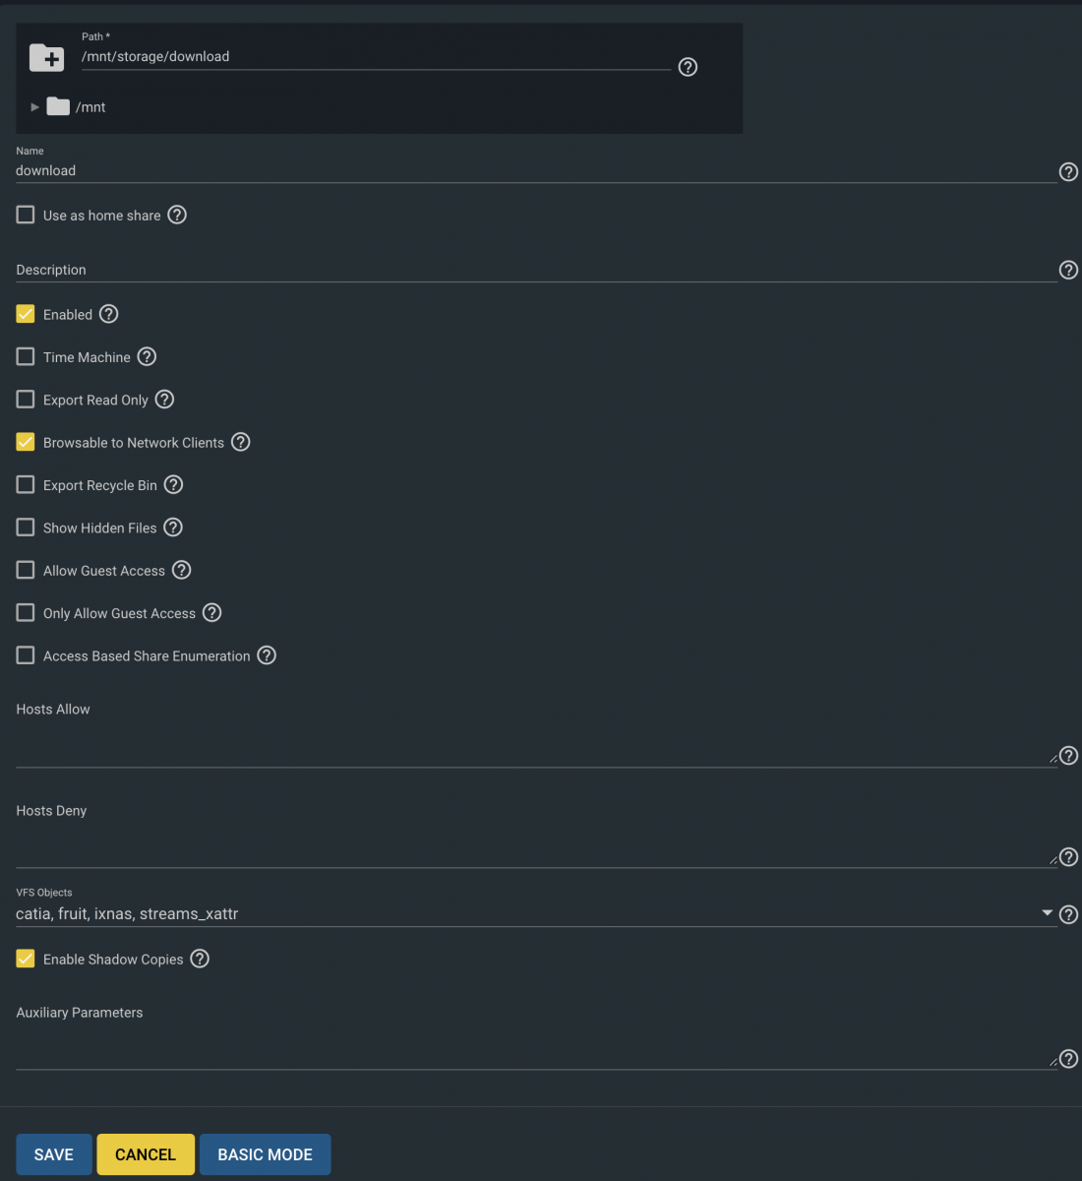Show help for Only Allow Guest Access
Image resolution: width=1082 pixels, height=1181 pixels.
coord(212,612)
